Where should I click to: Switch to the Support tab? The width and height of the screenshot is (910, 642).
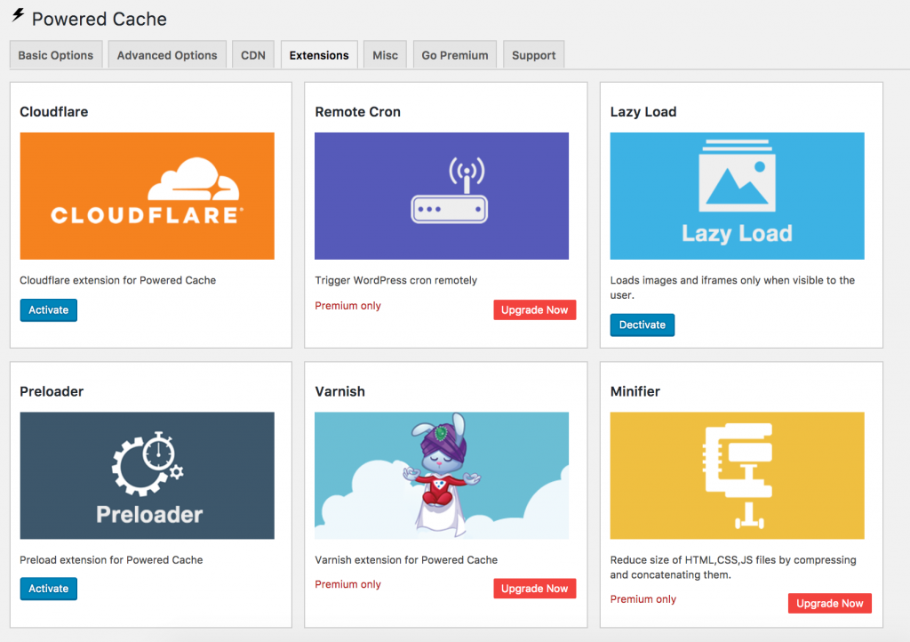click(x=534, y=55)
